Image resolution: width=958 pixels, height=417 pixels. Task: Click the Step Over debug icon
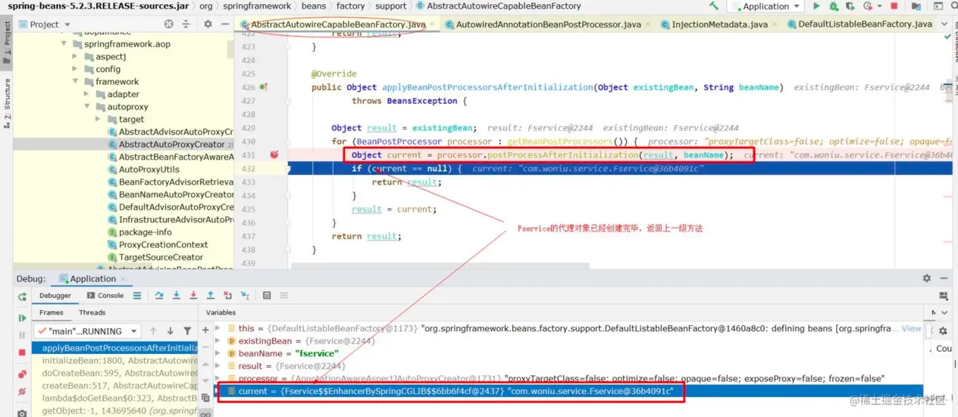pos(159,295)
